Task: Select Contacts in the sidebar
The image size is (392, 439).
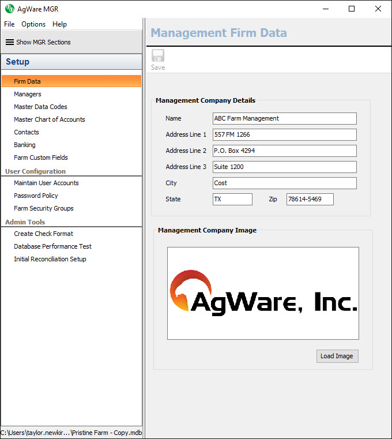Action: (27, 132)
